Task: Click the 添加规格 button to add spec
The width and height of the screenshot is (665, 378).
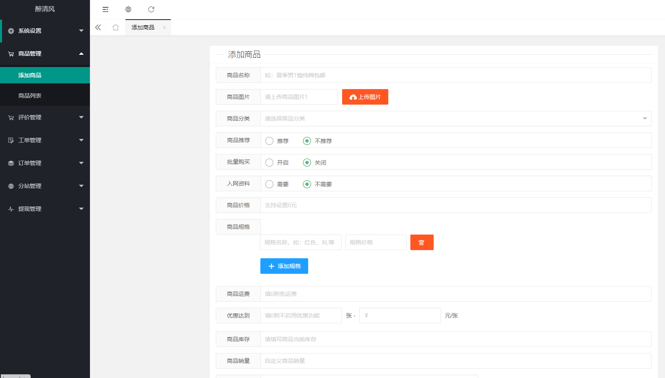Action: pos(284,266)
